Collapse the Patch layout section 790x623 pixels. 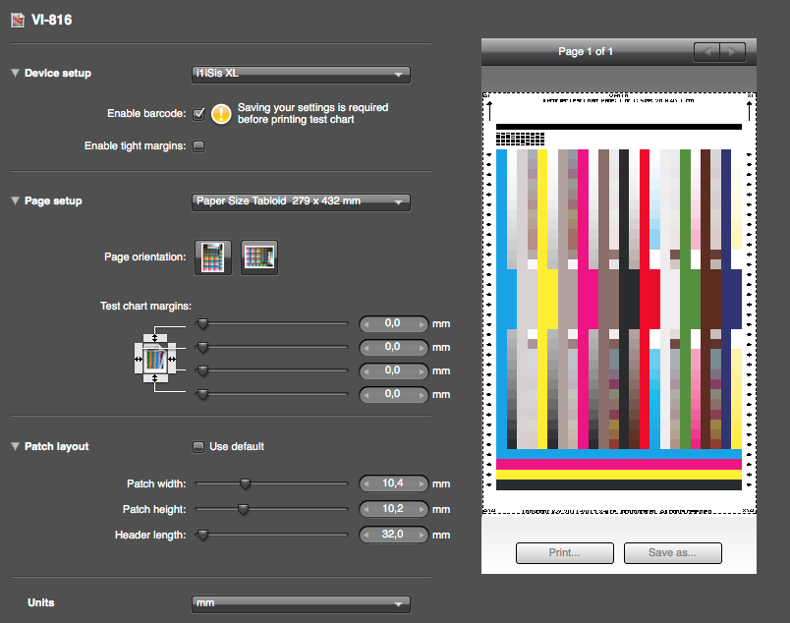click(15, 446)
